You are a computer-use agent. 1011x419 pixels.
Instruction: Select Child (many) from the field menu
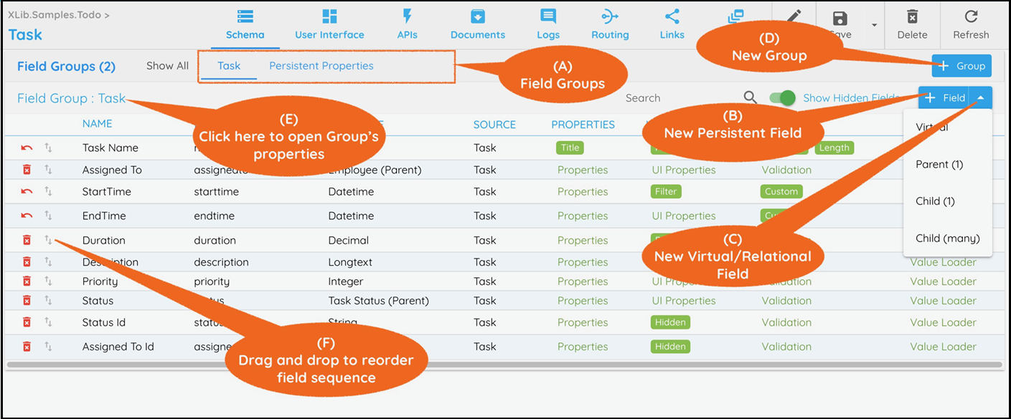(x=947, y=239)
